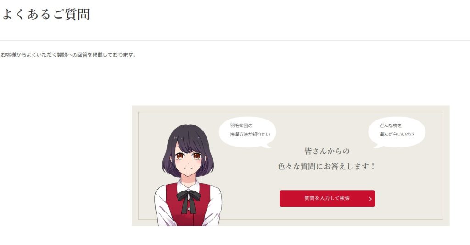The image size is (470, 245).
Task: Click the 選んだらいいの？ line in the right bubble
Action: pos(397,134)
